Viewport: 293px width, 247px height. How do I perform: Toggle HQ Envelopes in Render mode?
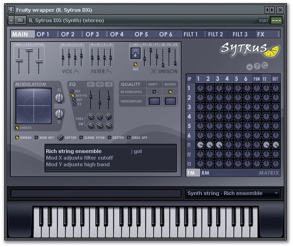(170, 92)
